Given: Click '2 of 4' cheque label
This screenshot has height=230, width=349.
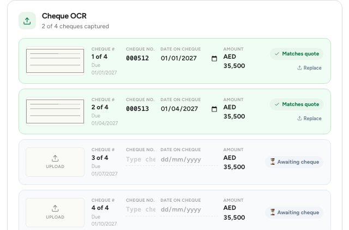Looking at the screenshot, I should [100, 107].
